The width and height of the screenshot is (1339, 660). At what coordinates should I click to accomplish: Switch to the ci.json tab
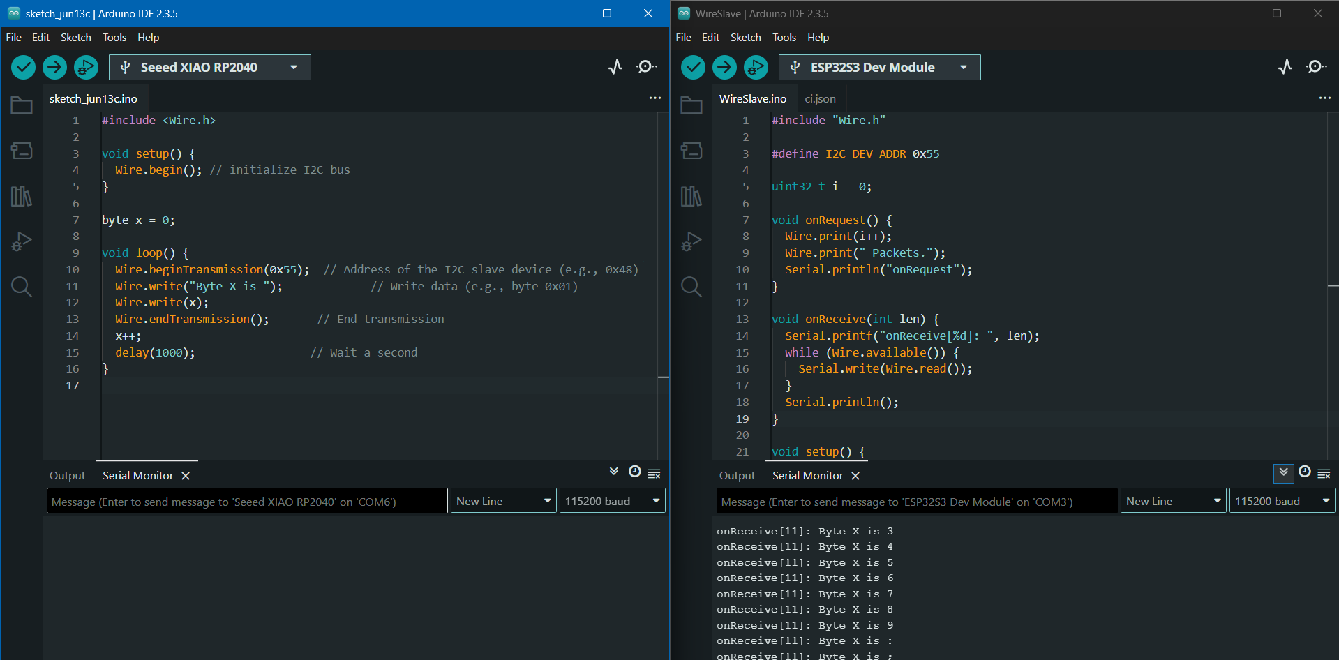(820, 99)
